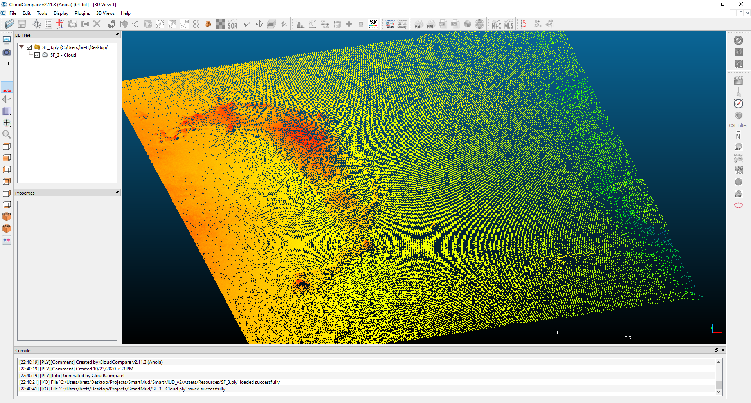Open the Plugins menu

click(82, 13)
